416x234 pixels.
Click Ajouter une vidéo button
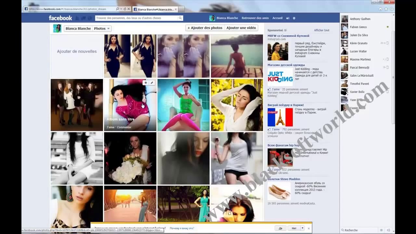pyautogui.click(x=241, y=28)
